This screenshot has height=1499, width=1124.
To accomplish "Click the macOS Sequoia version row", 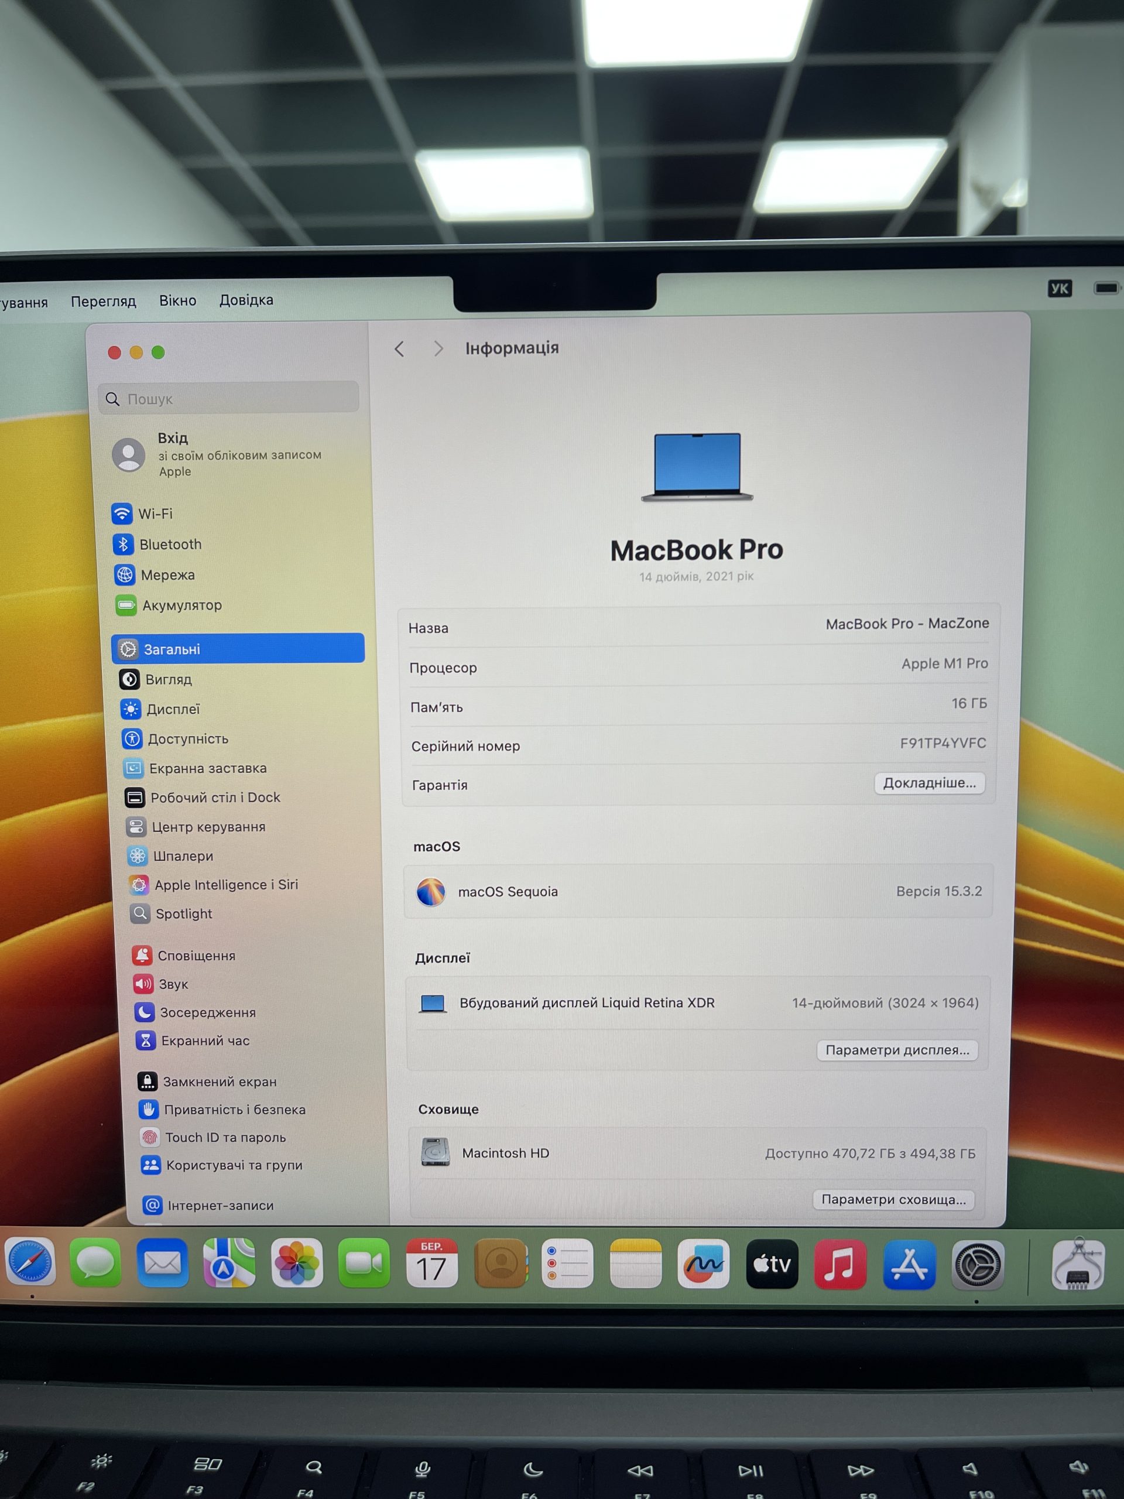I will point(698,891).
